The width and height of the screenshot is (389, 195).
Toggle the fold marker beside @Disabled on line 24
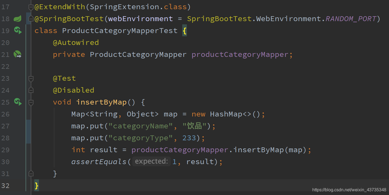(31, 90)
